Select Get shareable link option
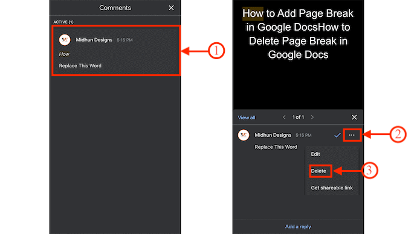417x234 pixels. [332, 188]
